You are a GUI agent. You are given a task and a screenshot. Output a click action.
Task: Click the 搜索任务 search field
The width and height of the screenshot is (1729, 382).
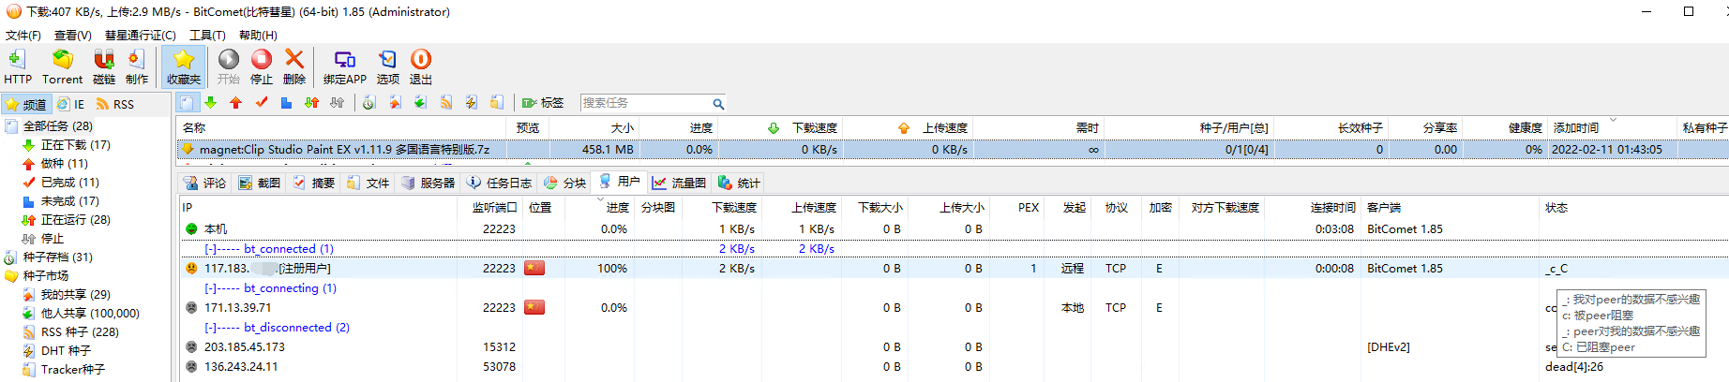click(645, 103)
